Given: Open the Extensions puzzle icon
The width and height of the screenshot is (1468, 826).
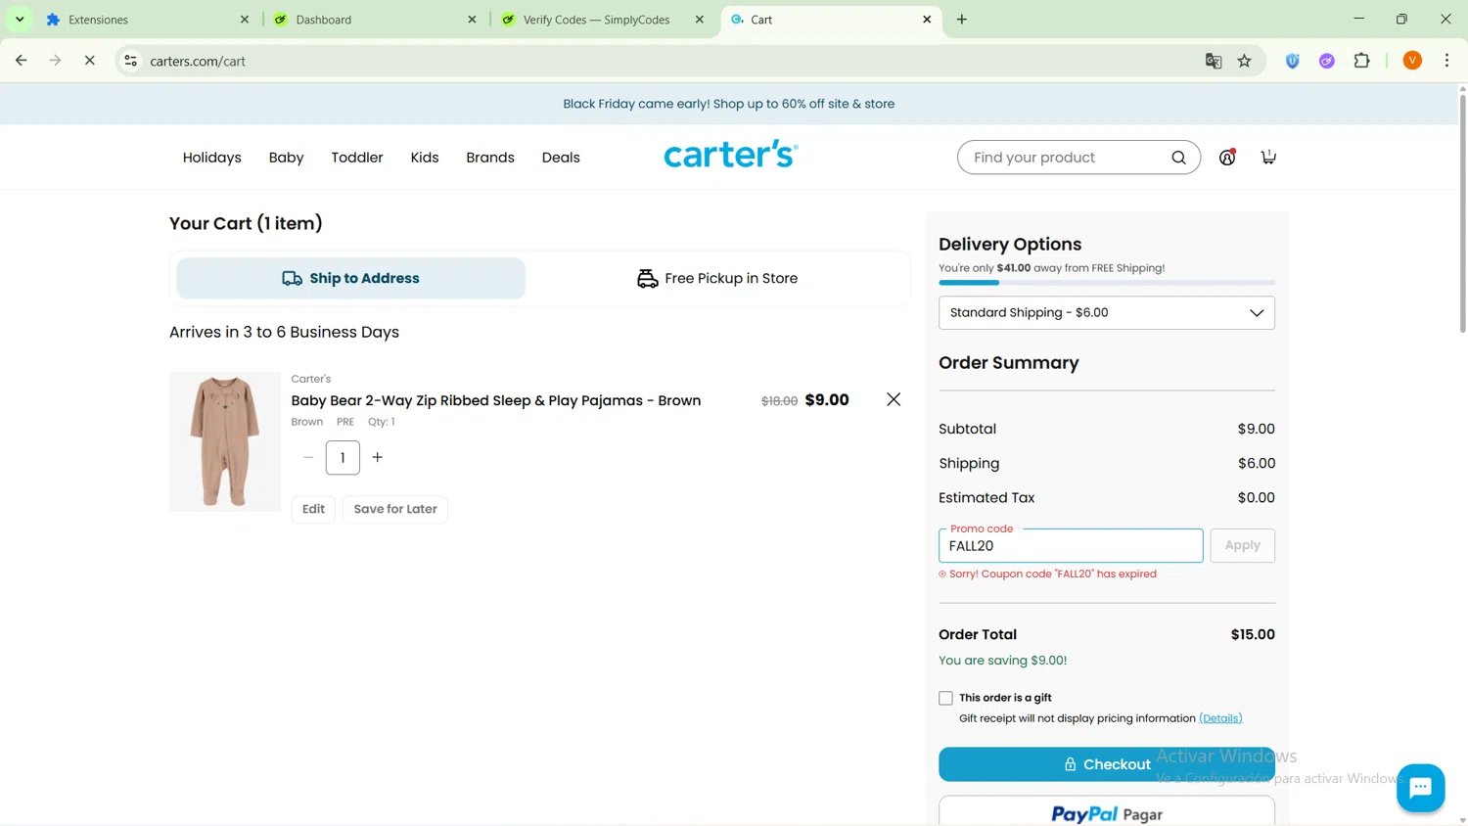Looking at the screenshot, I should [1362, 61].
